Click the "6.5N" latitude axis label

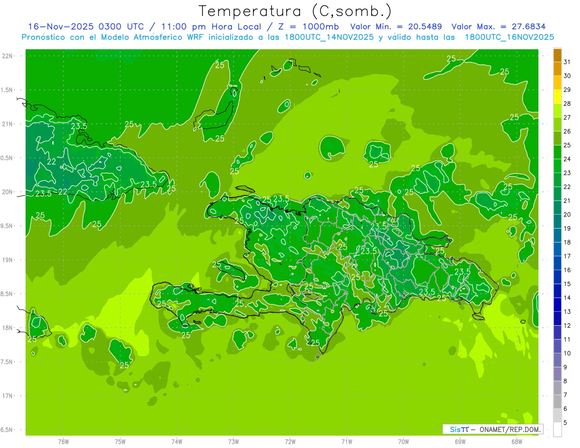(x=7, y=430)
